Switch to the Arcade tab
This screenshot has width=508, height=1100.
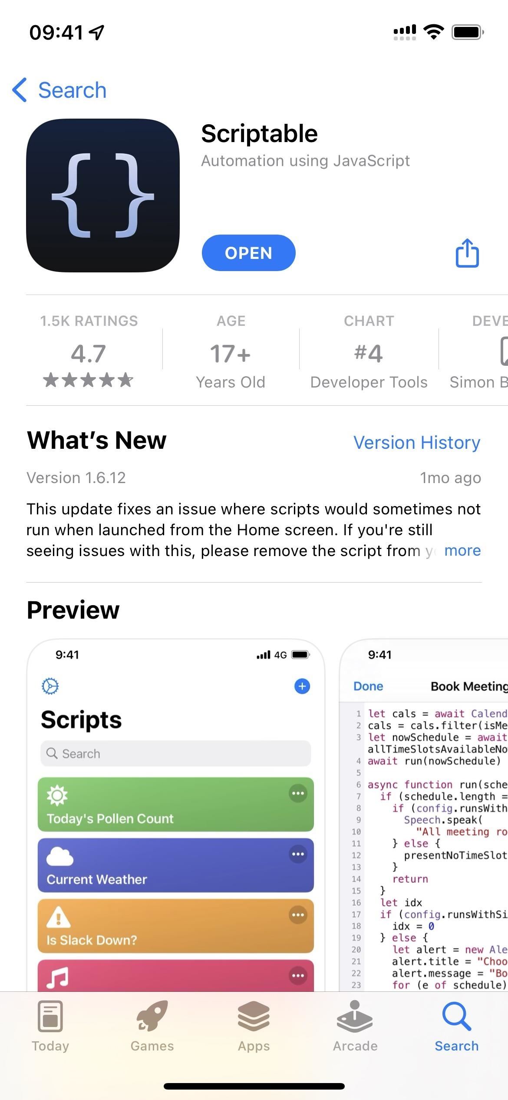(x=355, y=1026)
